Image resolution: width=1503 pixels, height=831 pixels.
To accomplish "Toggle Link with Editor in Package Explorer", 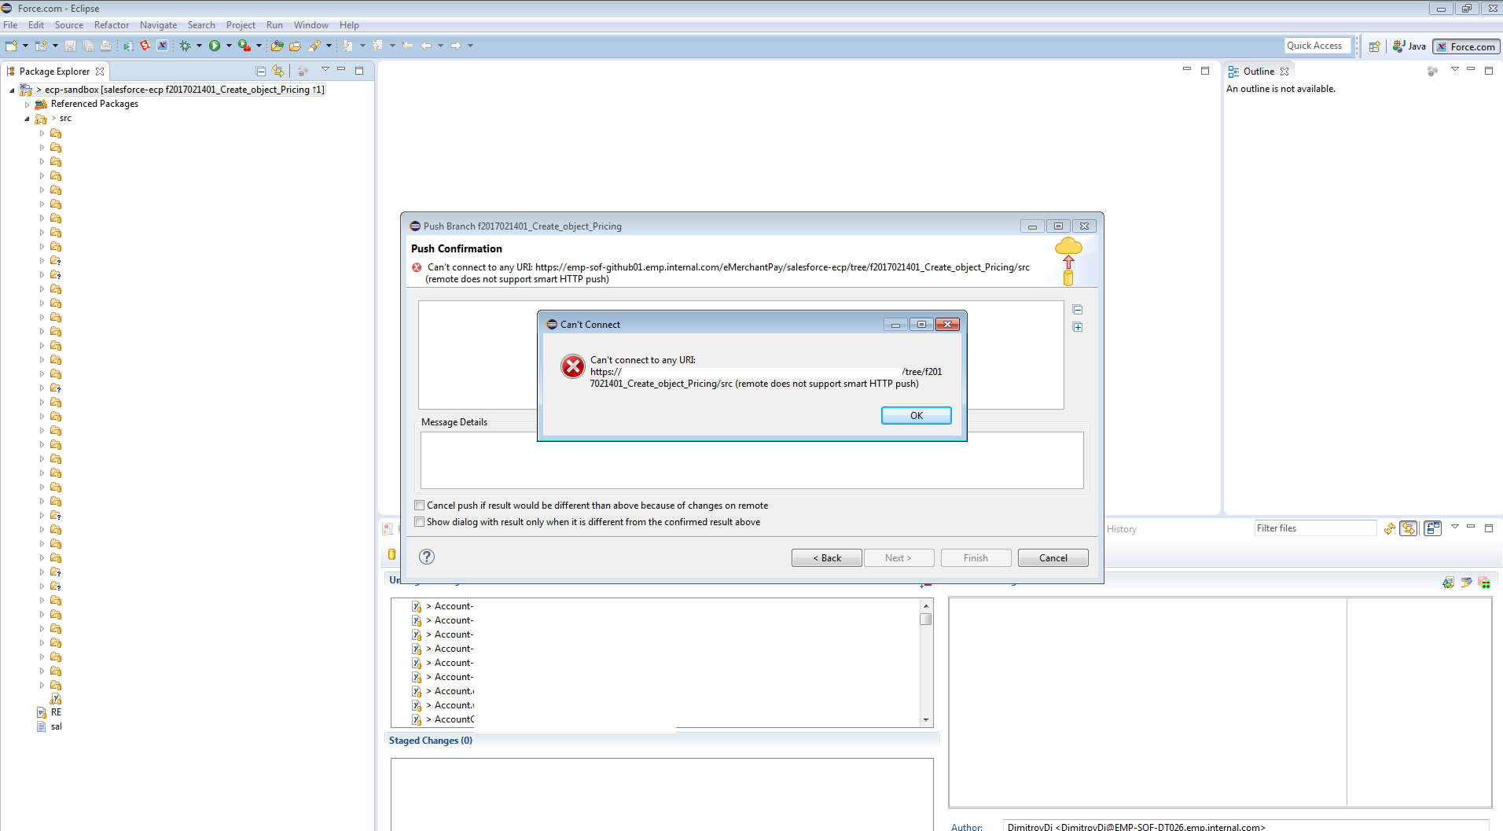I will [278, 71].
